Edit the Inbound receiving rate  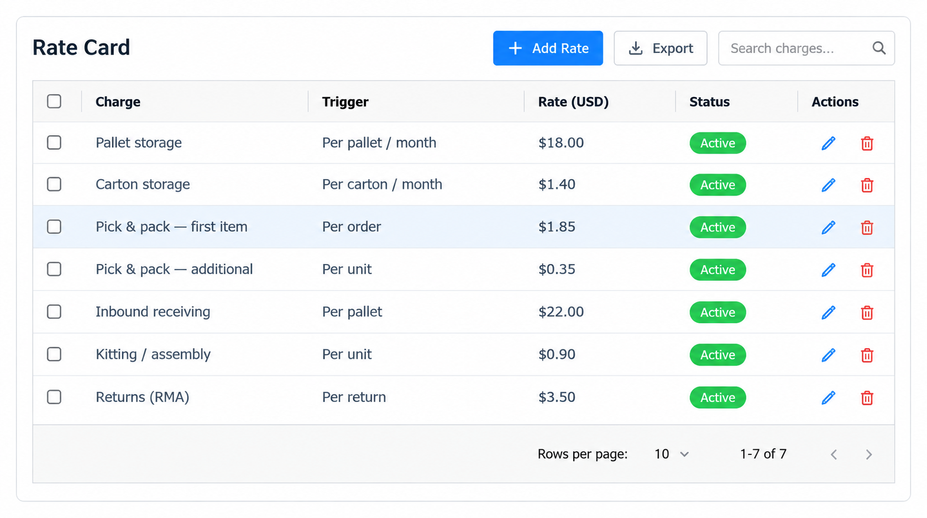pos(828,312)
